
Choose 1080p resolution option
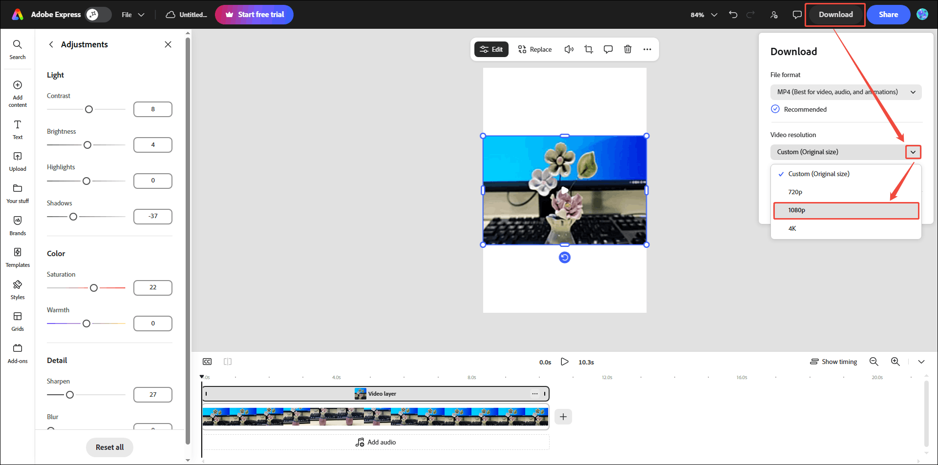[x=846, y=210]
